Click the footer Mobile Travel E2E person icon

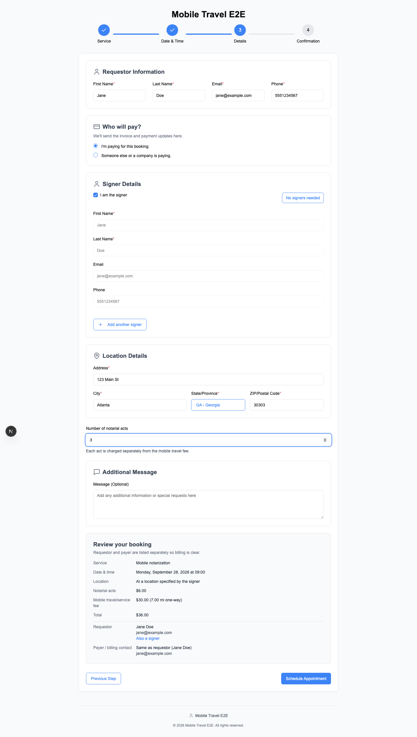coord(191,716)
